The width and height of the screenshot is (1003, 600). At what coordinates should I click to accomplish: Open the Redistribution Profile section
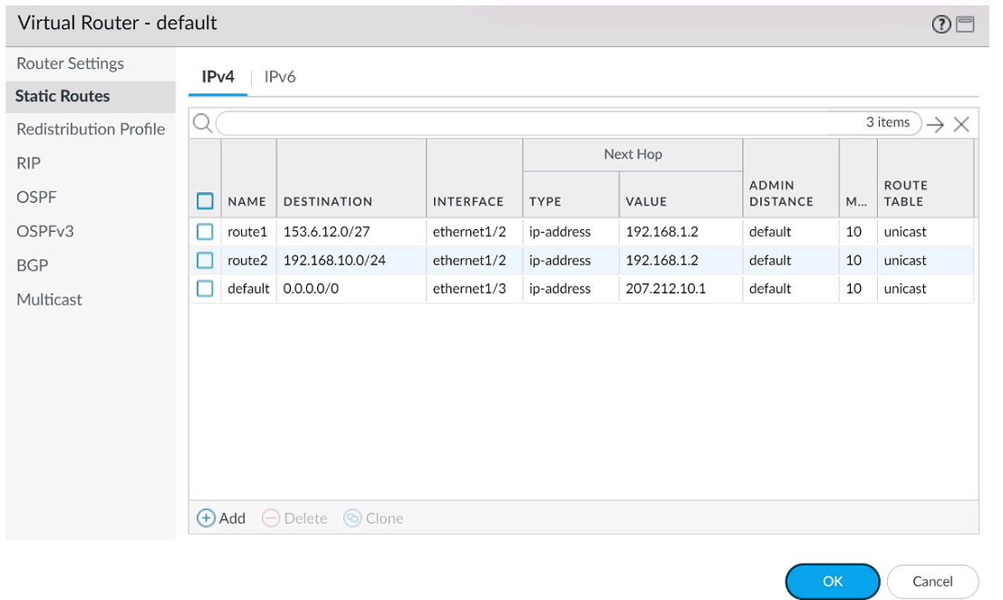[91, 129]
